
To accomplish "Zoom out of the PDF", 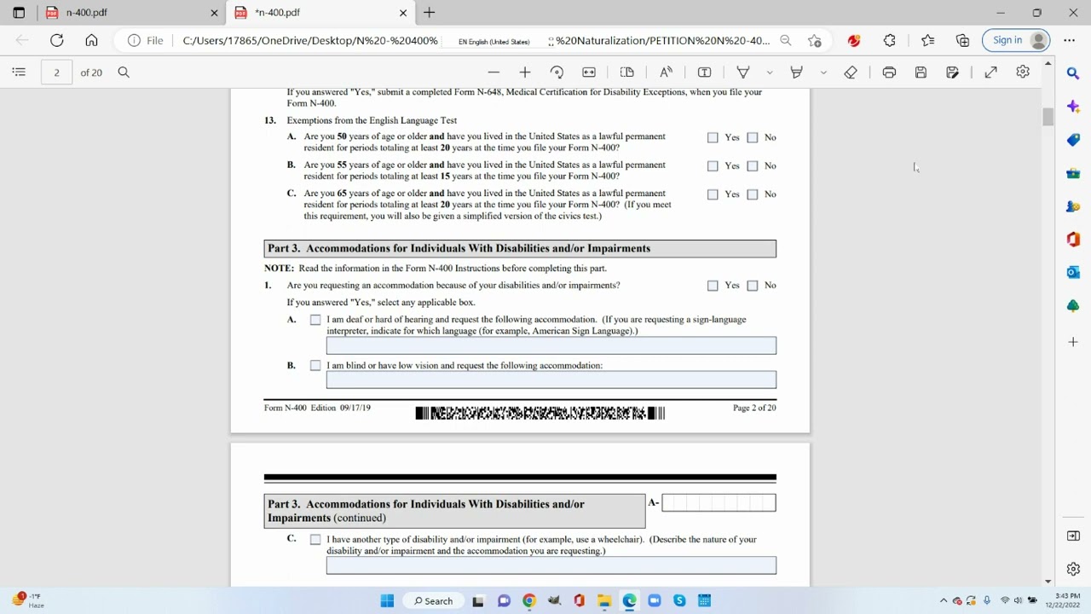I will pos(494,72).
